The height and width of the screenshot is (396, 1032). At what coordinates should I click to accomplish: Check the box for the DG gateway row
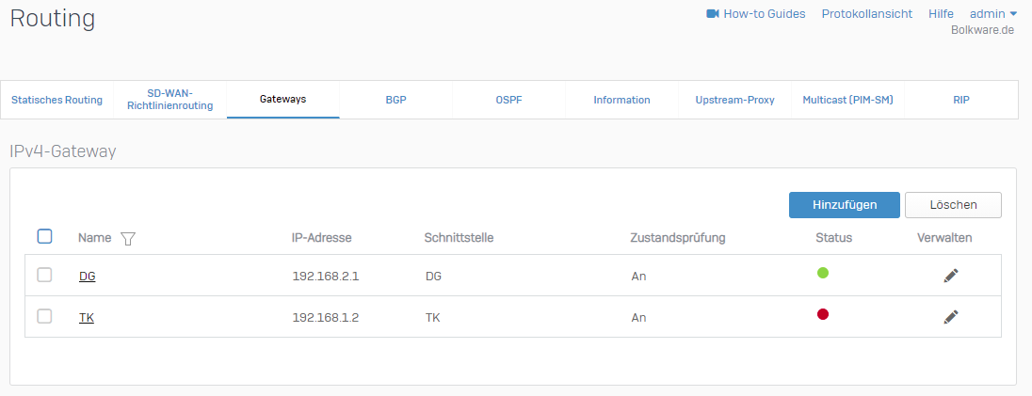pyautogui.click(x=44, y=276)
